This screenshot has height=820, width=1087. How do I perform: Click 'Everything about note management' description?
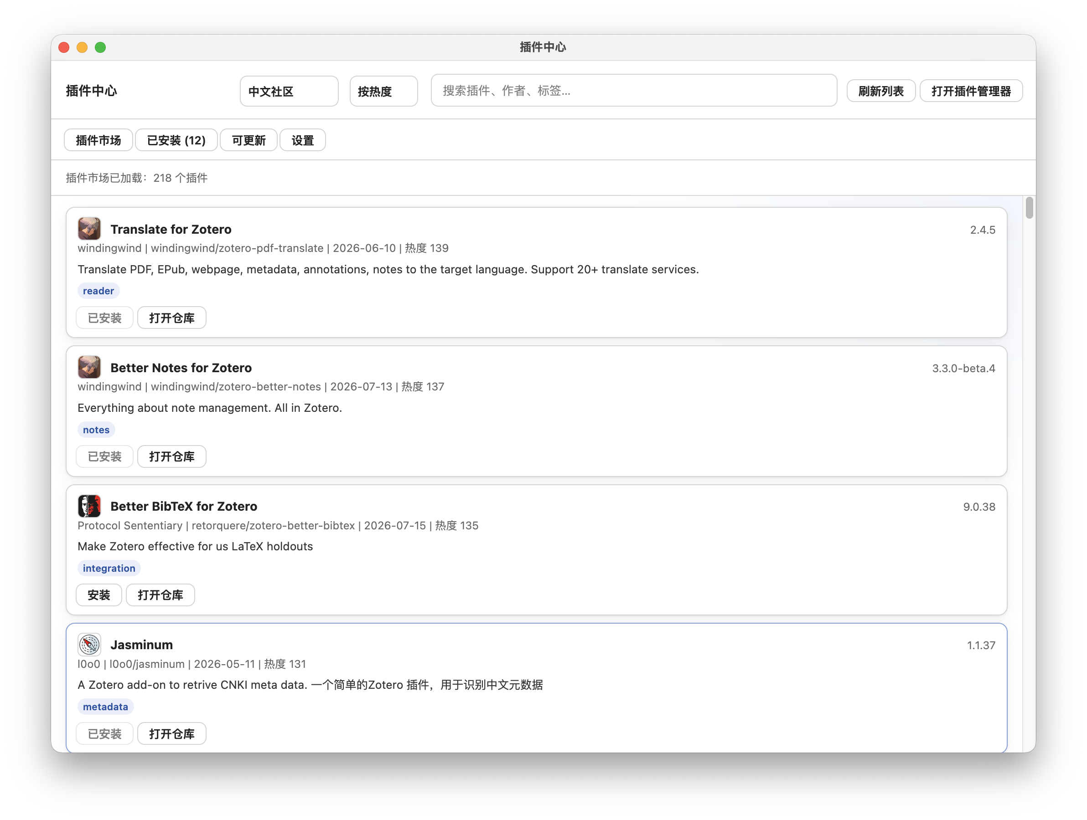tap(210, 408)
